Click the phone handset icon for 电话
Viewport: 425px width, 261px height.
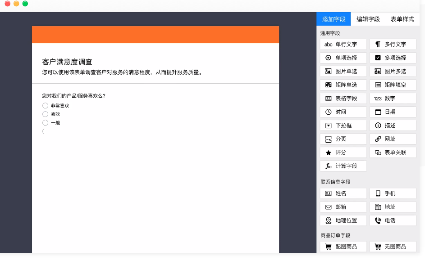pos(378,220)
